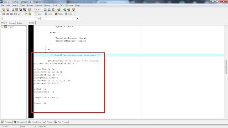Image resolution: width=228 pixels, height=128 pixels.
Task: Click the editor scroll down arrow
Action: (x=226, y=117)
